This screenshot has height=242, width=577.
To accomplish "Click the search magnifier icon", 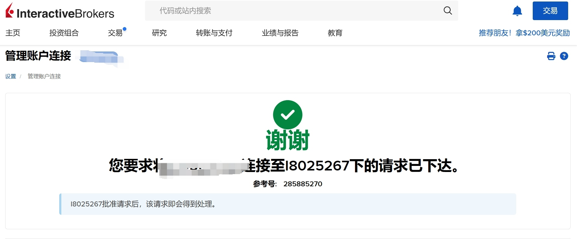I will (x=448, y=11).
